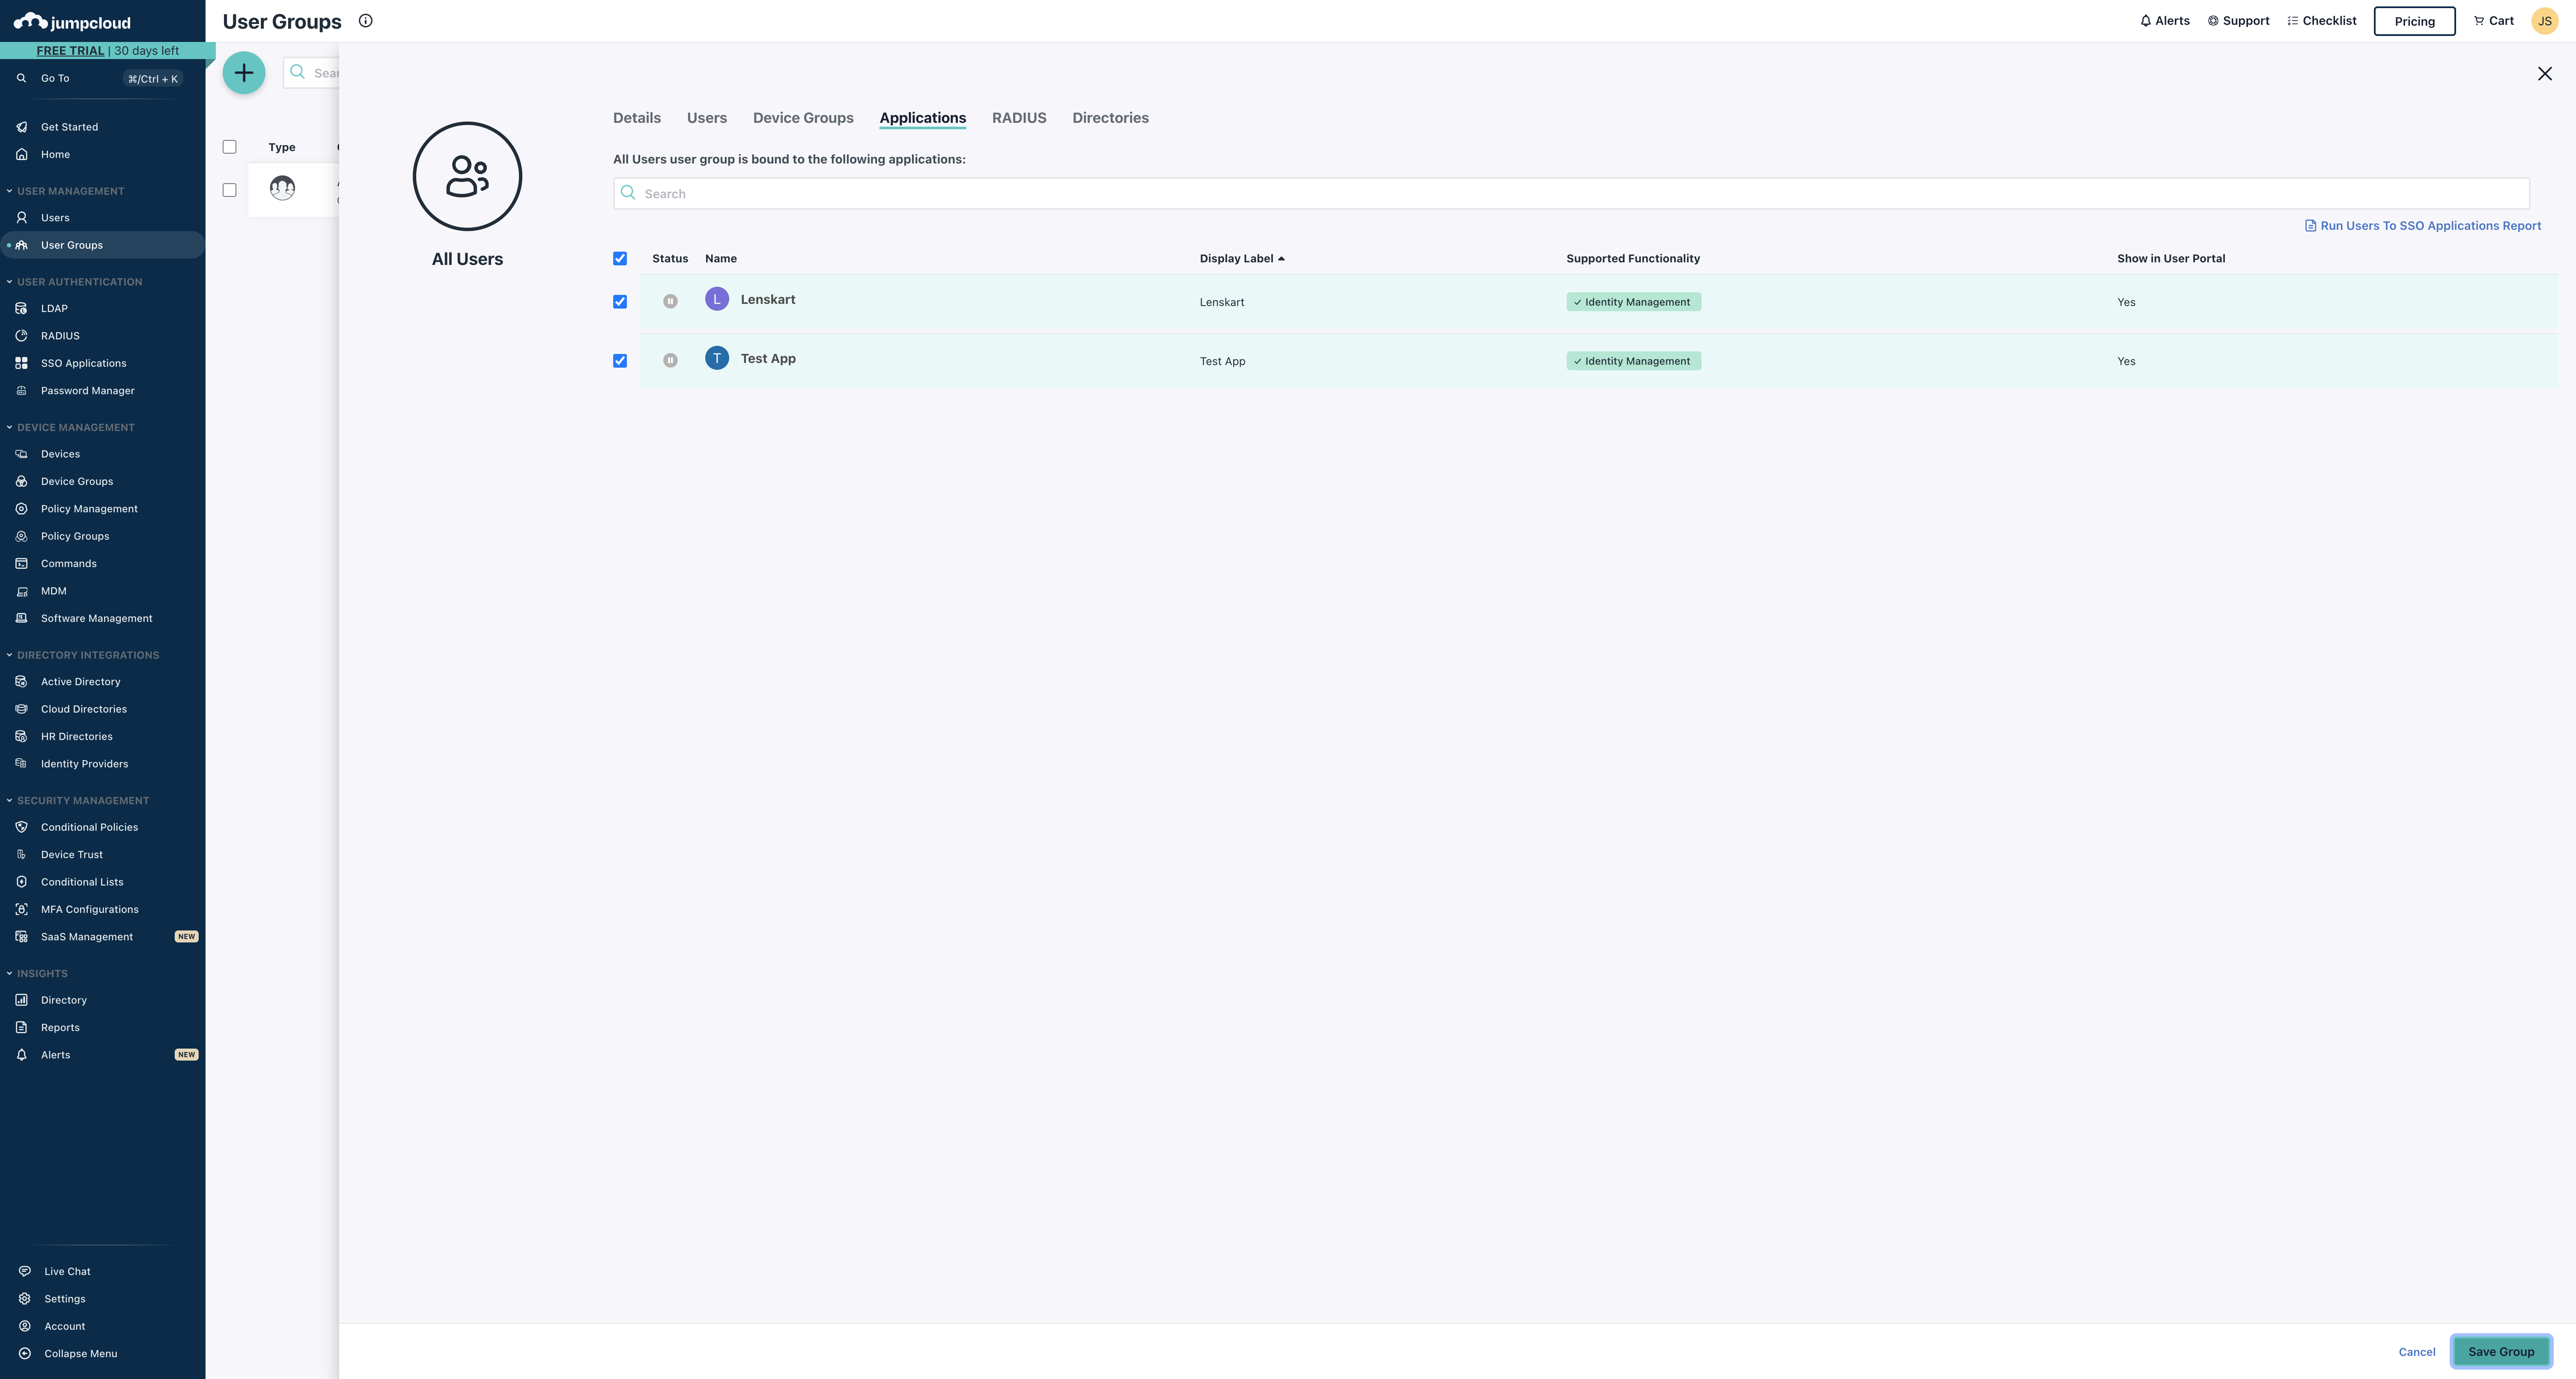Open Run Users To SSO Applications Report
Image resolution: width=2576 pixels, height=1379 pixels.
[2423, 226]
